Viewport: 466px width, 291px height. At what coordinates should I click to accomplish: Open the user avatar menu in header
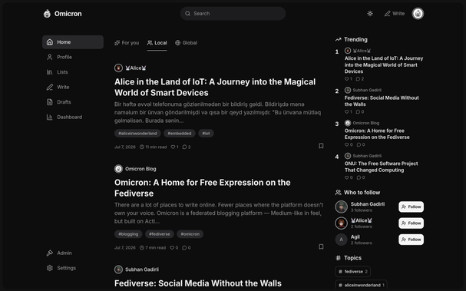[x=418, y=13]
